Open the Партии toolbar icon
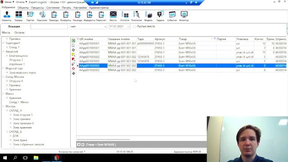This screenshot has width=288, height=162. (x=30, y=16)
